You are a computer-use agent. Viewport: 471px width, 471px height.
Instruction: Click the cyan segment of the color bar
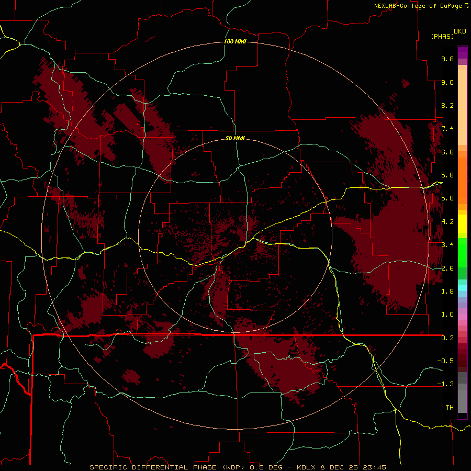462,287
